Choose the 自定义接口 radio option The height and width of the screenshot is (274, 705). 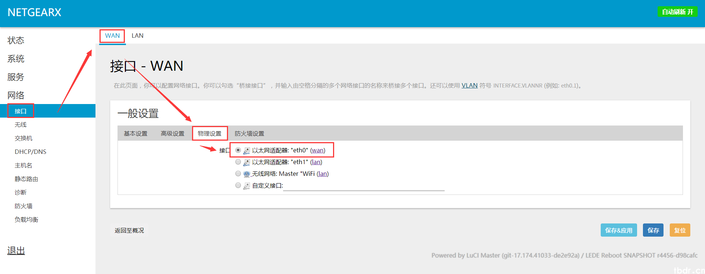point(238,185)
